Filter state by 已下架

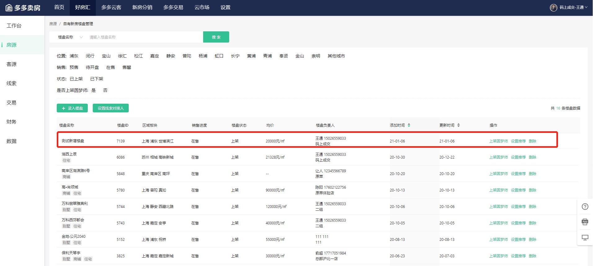(x=96, y=79)
